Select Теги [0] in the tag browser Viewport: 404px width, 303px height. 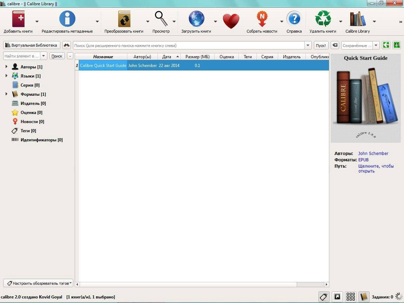28,130
